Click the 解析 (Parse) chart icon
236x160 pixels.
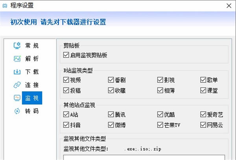point(17,59)
